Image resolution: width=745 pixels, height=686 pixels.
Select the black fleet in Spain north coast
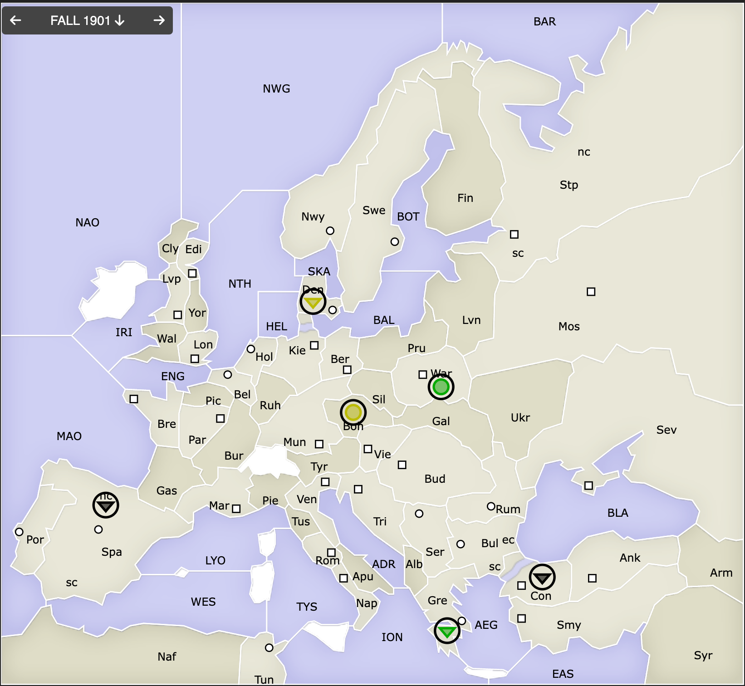pyautogui.click(x=106, y=505)
